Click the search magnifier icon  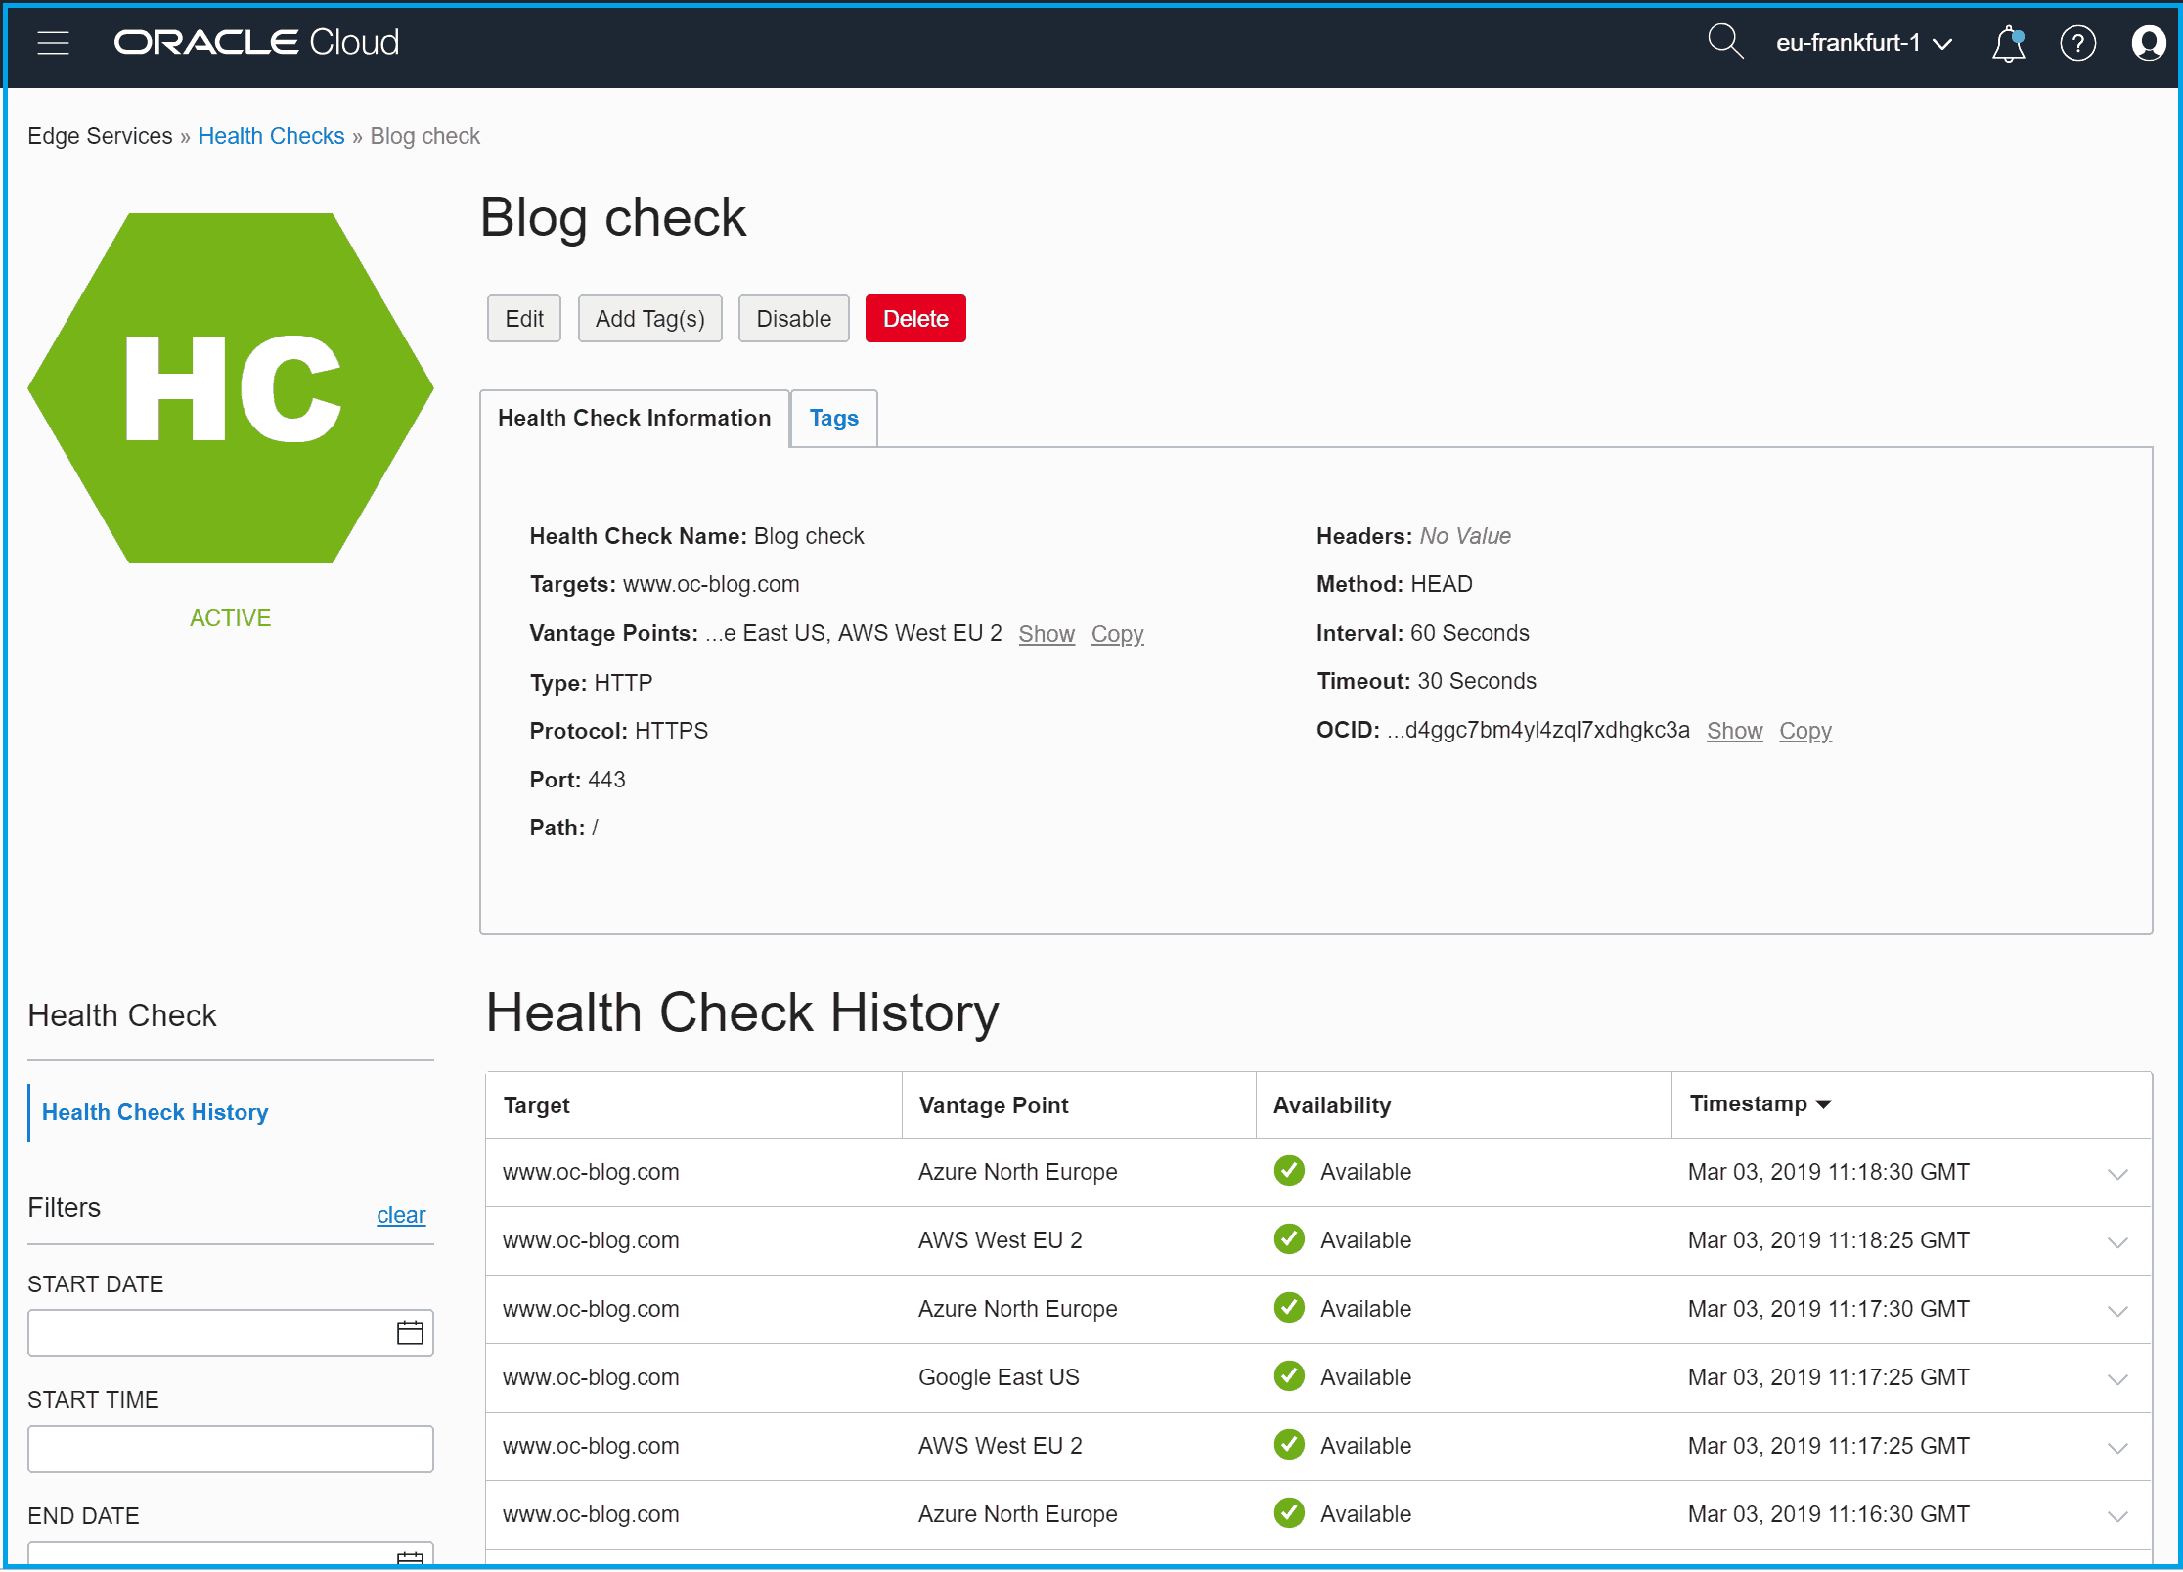click(x=1724, y=42)
